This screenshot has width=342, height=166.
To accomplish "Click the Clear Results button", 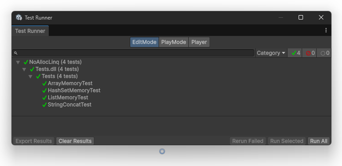I will 75,141.
